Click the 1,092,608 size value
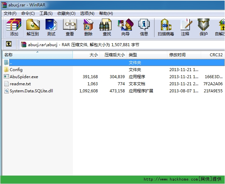The height and width of the screenshot is (184, 225). click(x=88, y=91)
